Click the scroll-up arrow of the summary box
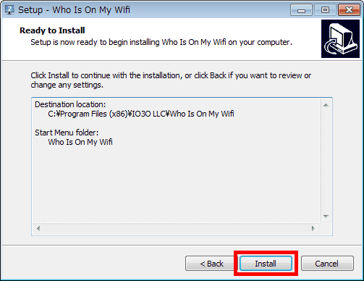The image size is (364, 281). click(x=326, y=105)
